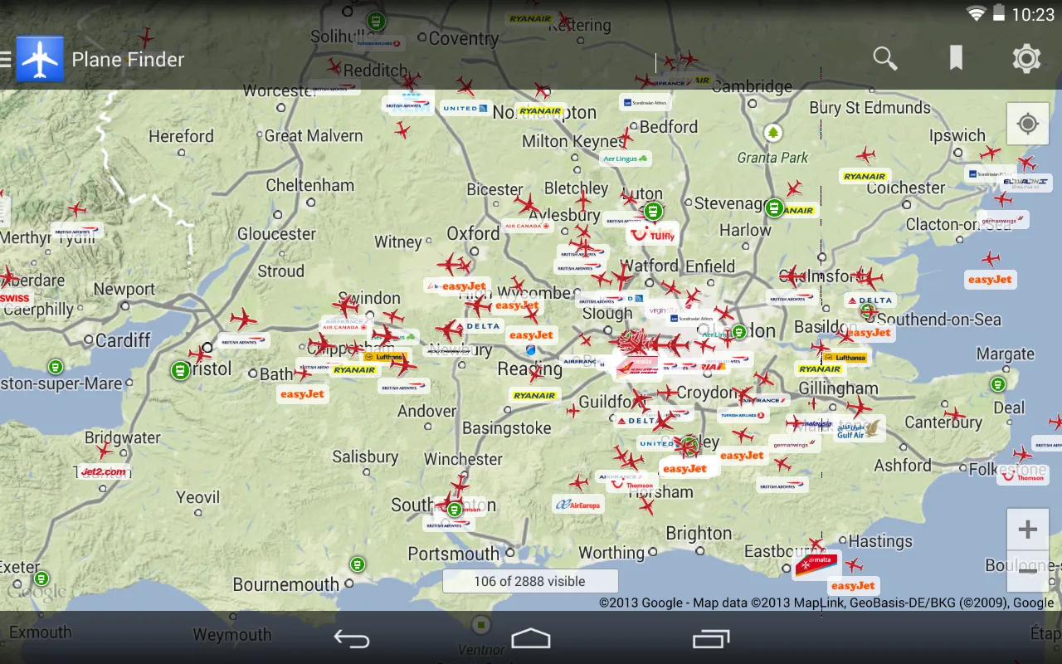
Task: Tap the '106 of 2888 visible' counter
Action: tap(530, 581)
